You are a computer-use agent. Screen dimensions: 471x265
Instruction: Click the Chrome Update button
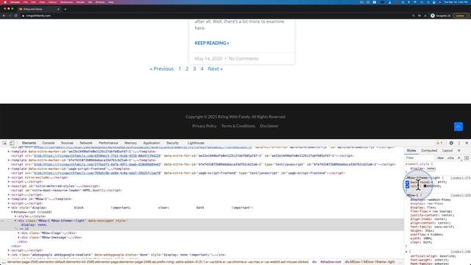461,15
